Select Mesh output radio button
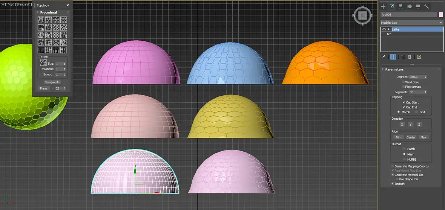 (x=404, y=154)
